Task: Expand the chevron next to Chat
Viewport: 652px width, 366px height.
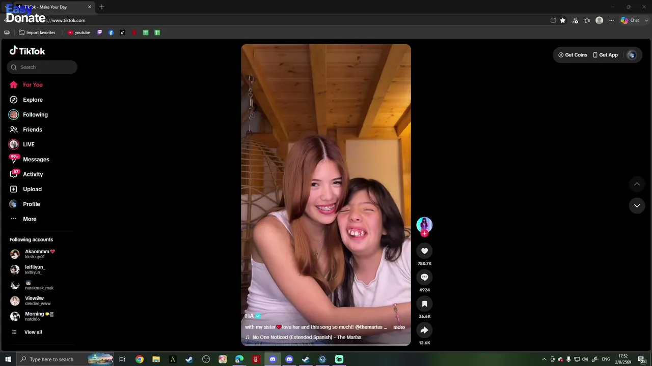Action: [x=647, y=20]
